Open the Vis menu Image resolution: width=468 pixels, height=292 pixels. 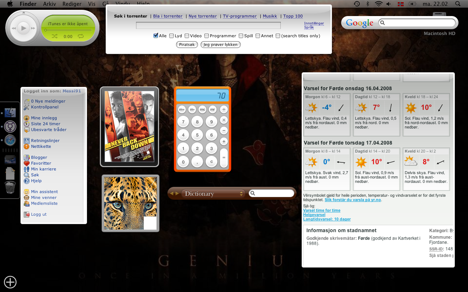click(x=92, y=4)
